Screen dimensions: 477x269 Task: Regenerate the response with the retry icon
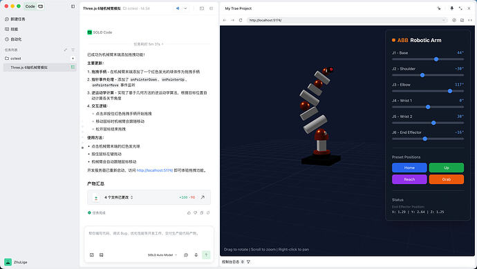point(208,213)
